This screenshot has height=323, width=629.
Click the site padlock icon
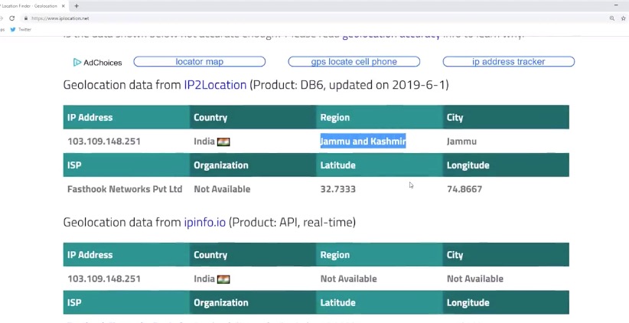click(26, 18)
